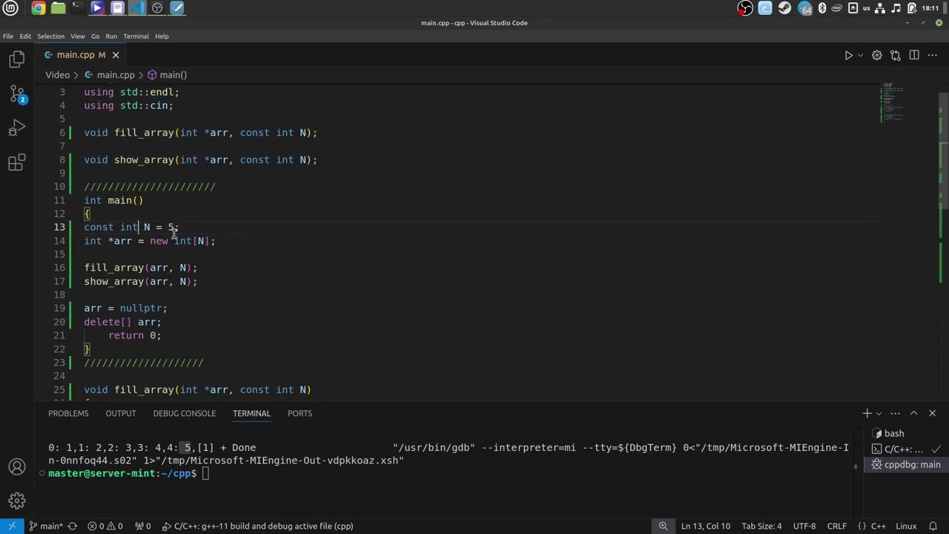Toggle CRLF end-of-line setting in status bar
The height and width of the screenshot is (534, 949).
[837, 526]
